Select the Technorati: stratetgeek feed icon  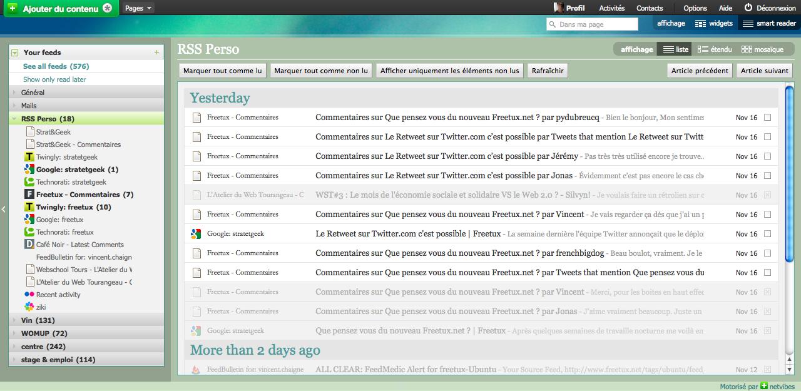[x=29, y=182]
